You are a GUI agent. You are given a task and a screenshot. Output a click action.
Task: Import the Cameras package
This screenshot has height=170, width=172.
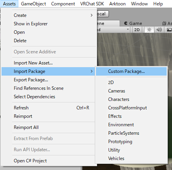click(131, 91)
